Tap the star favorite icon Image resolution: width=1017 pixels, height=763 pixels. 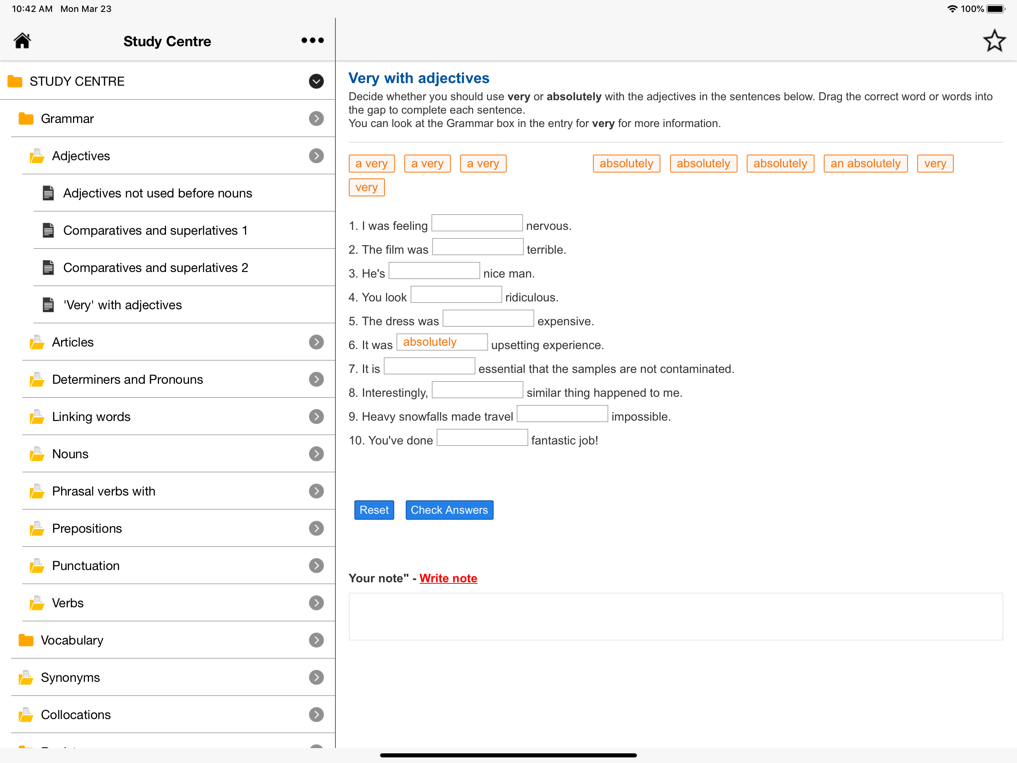994,41
